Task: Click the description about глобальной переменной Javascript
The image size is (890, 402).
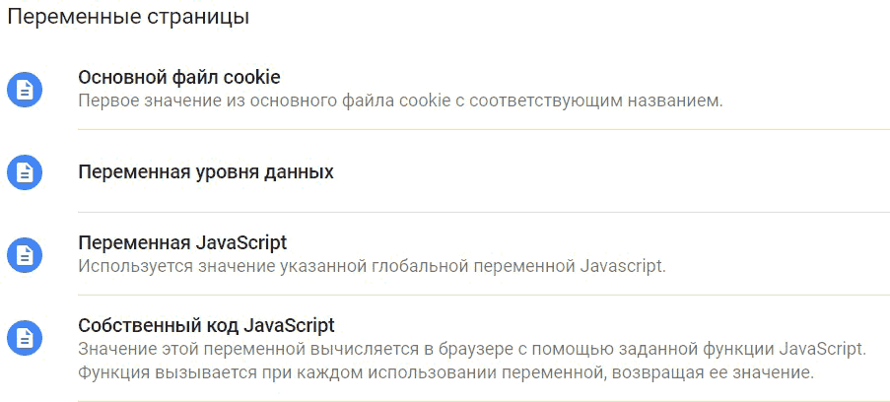Action: point(372,266)
